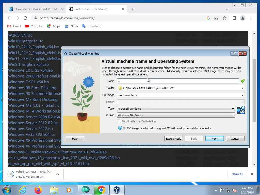Download Win8.1_English_x64.iso

click(28, 64)
